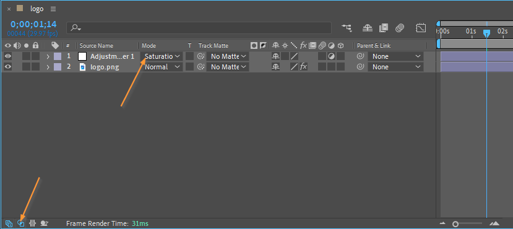Click the Source Name column header
Viewport: 513px width, 229px height.
[x=96, y=45]
